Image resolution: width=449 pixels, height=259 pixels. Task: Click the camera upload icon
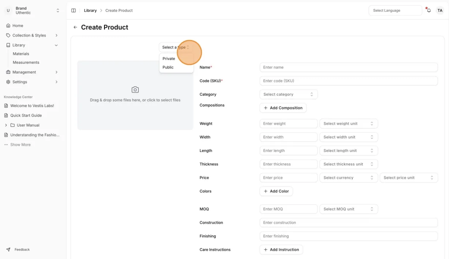[x=135, y=90]
